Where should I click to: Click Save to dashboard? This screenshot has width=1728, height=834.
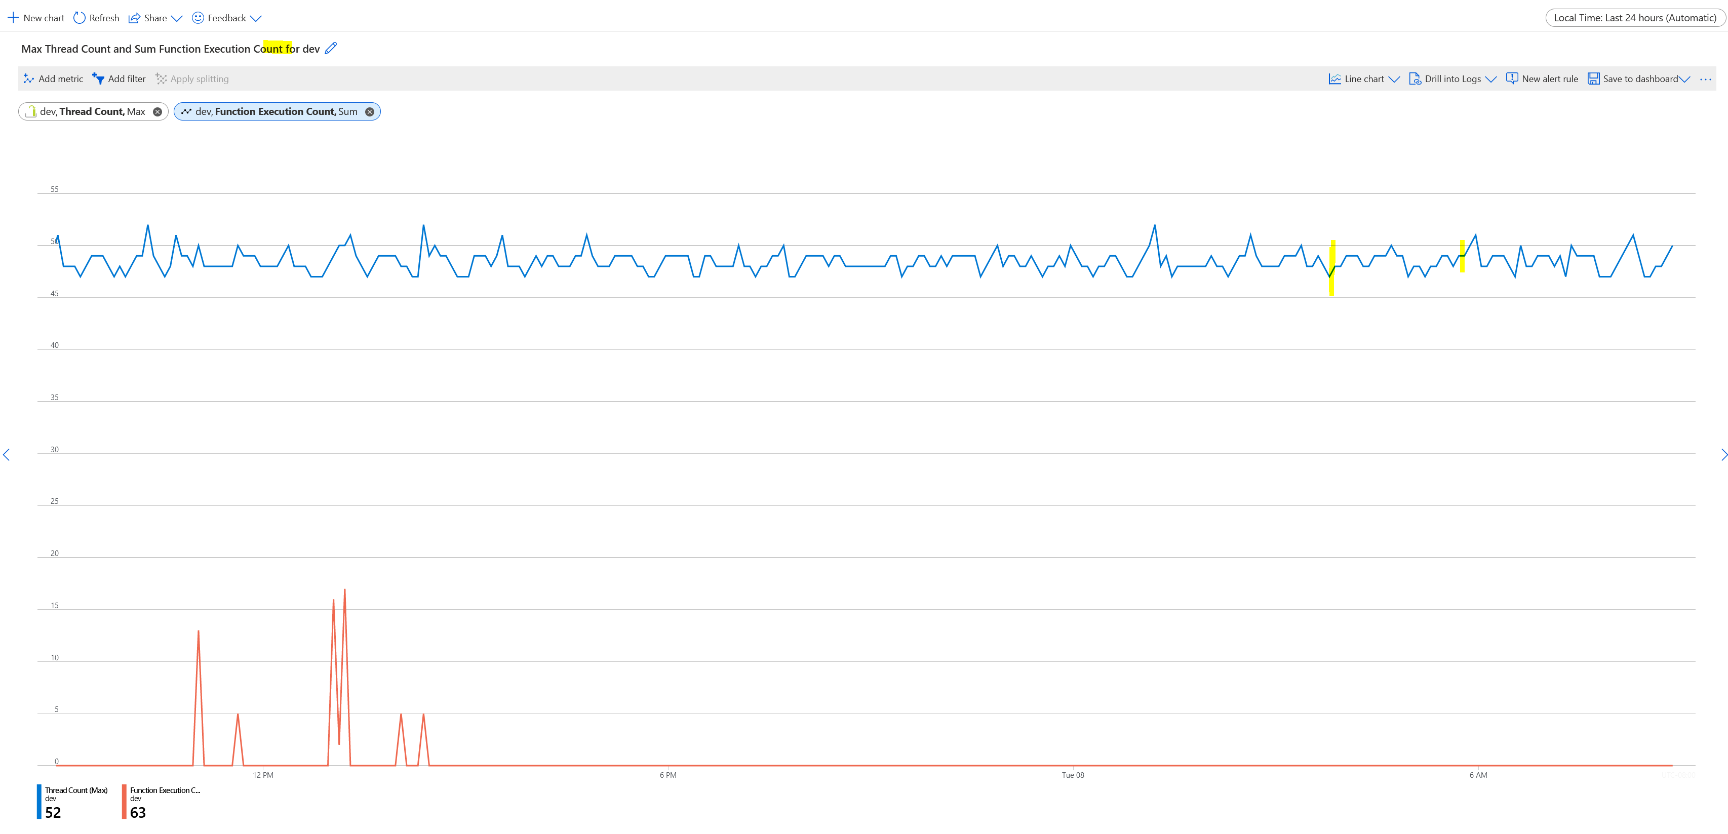point(1637,78)
